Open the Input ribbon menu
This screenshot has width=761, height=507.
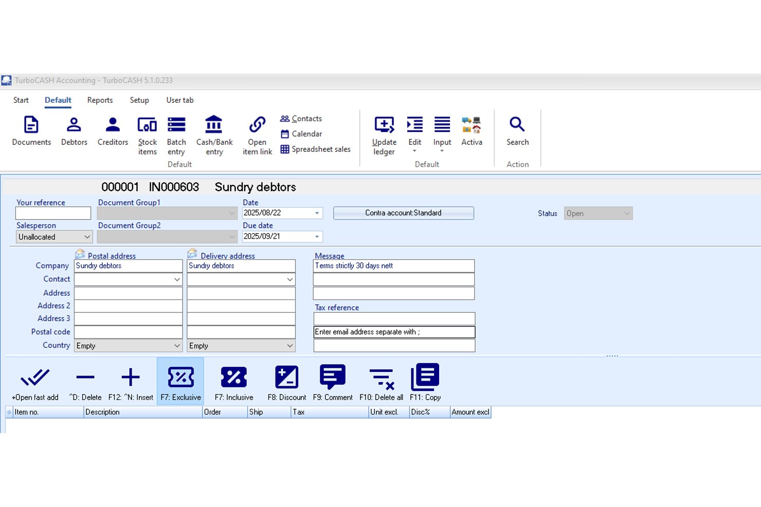pos(442,134)
